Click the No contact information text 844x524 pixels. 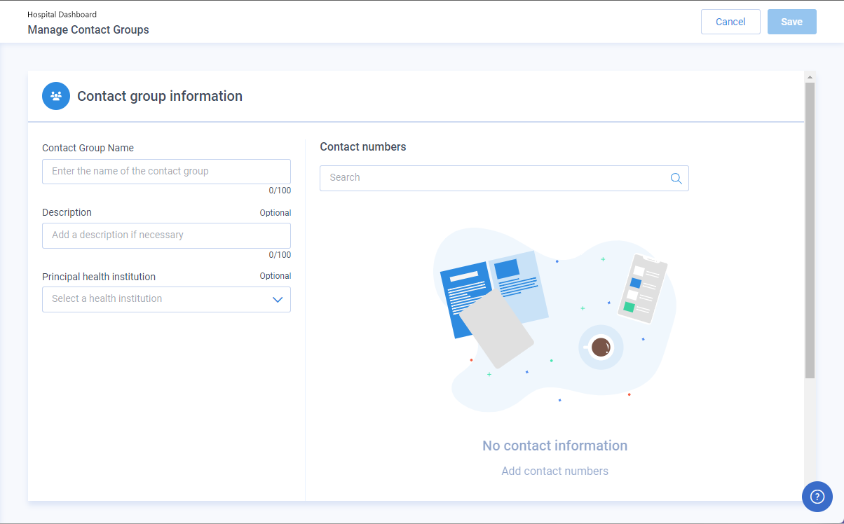tap(554, 446)
